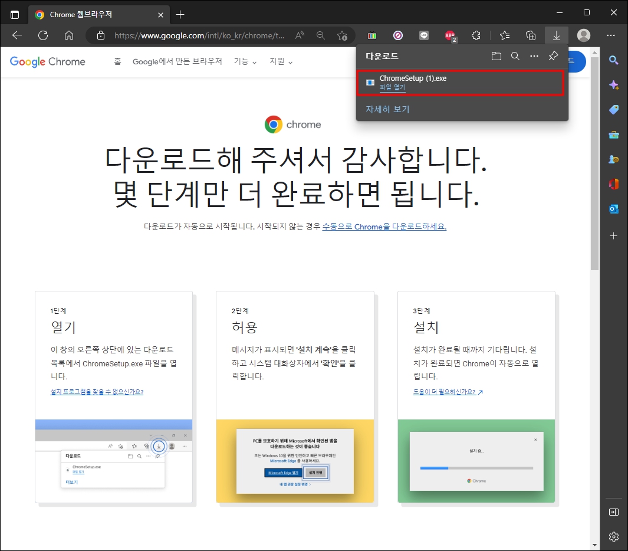Viewport: 628px width, 551px height.
Task: Open the Extensions puzzle icon
Action: (476, 35)
